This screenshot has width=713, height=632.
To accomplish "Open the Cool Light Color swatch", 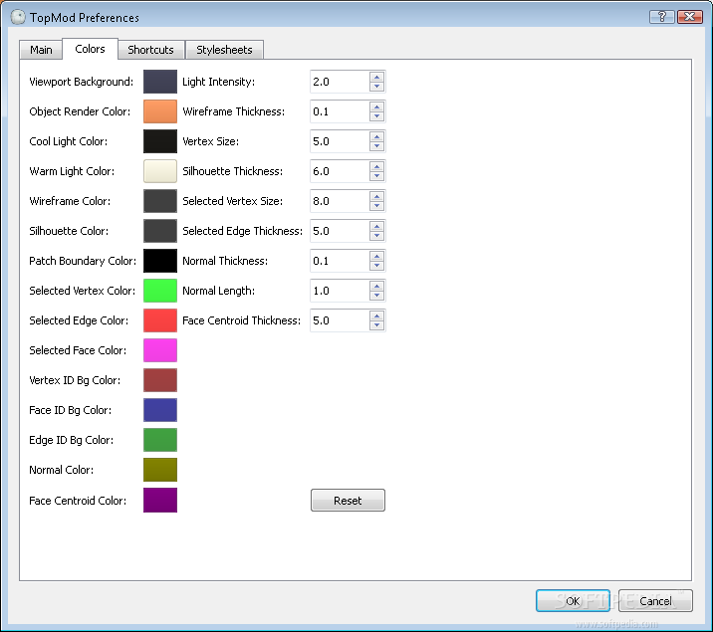I will click(x=160, y=141).
